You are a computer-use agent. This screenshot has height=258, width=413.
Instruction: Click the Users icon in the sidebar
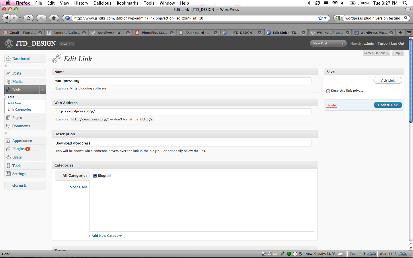[x=8, y=157]
